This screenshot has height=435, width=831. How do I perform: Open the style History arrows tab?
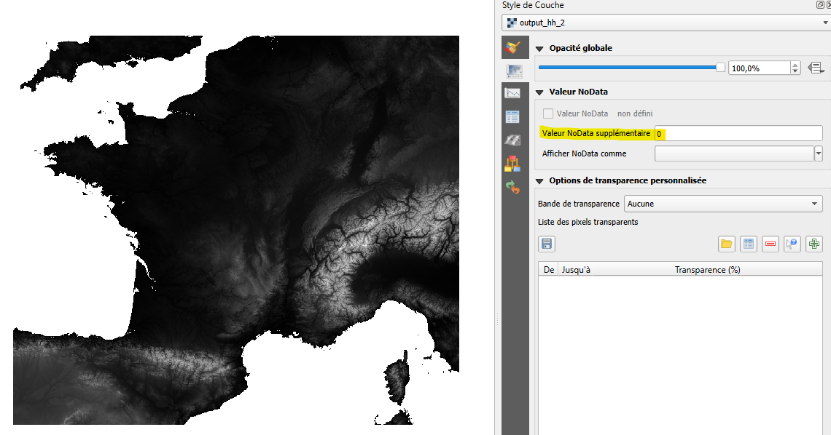coord(513,187)
